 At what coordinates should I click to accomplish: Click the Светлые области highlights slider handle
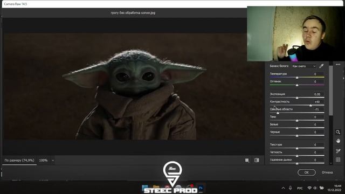[x=278, y=113]
